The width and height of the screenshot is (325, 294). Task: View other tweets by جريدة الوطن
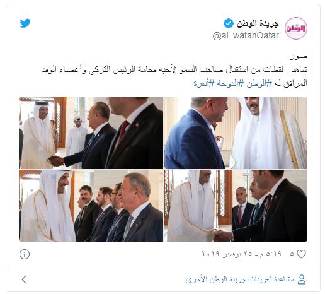(240, 279)
